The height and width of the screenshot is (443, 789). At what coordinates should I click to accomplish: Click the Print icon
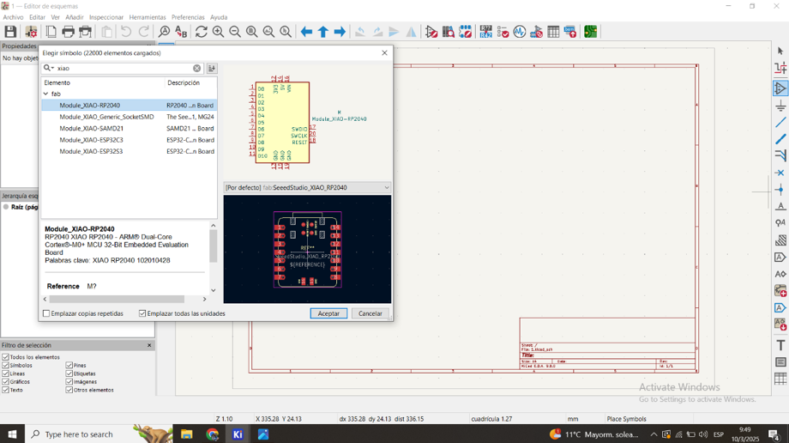68,32
